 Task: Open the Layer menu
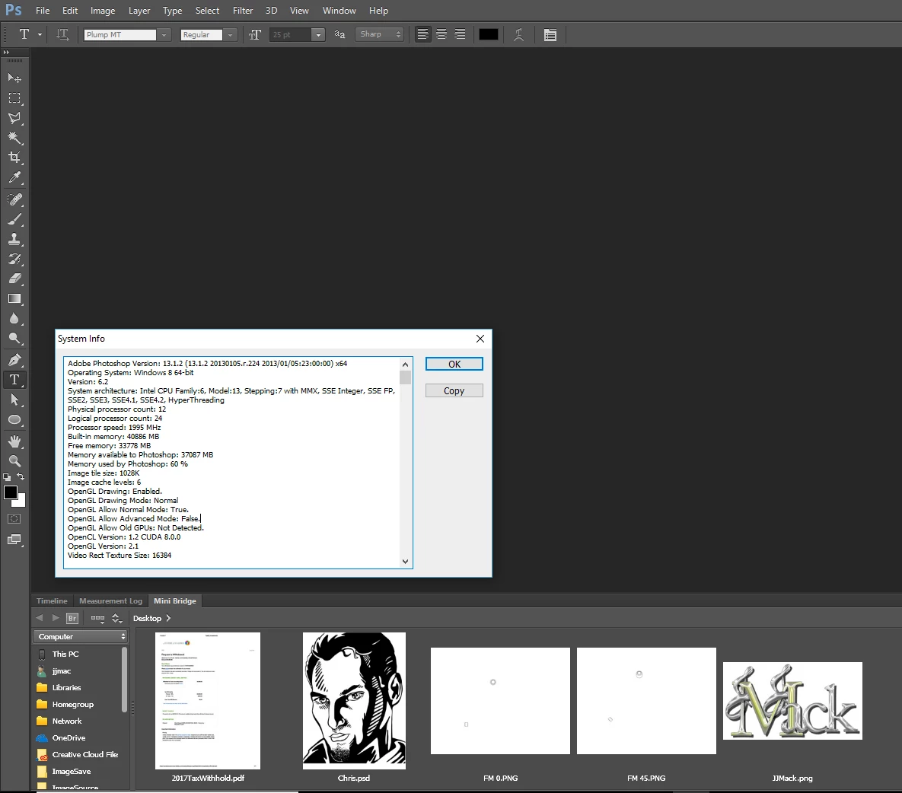click(139, 11)
